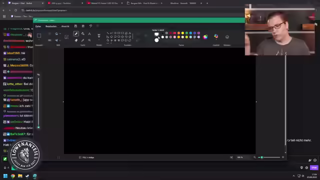Click the Chat button in Twitch
320x180 pixels.
314,167
